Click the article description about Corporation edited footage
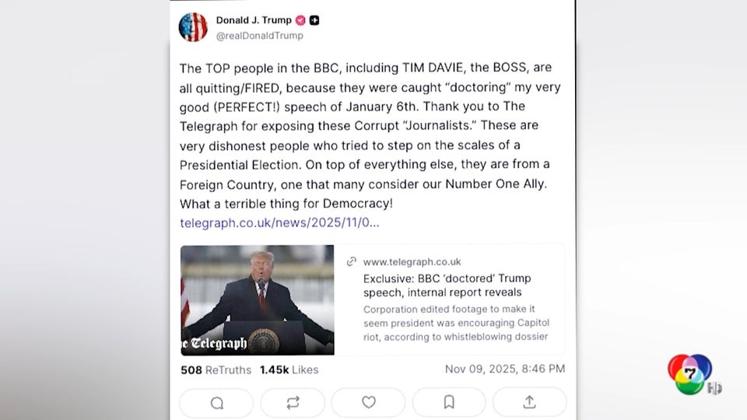 point(455,323)
